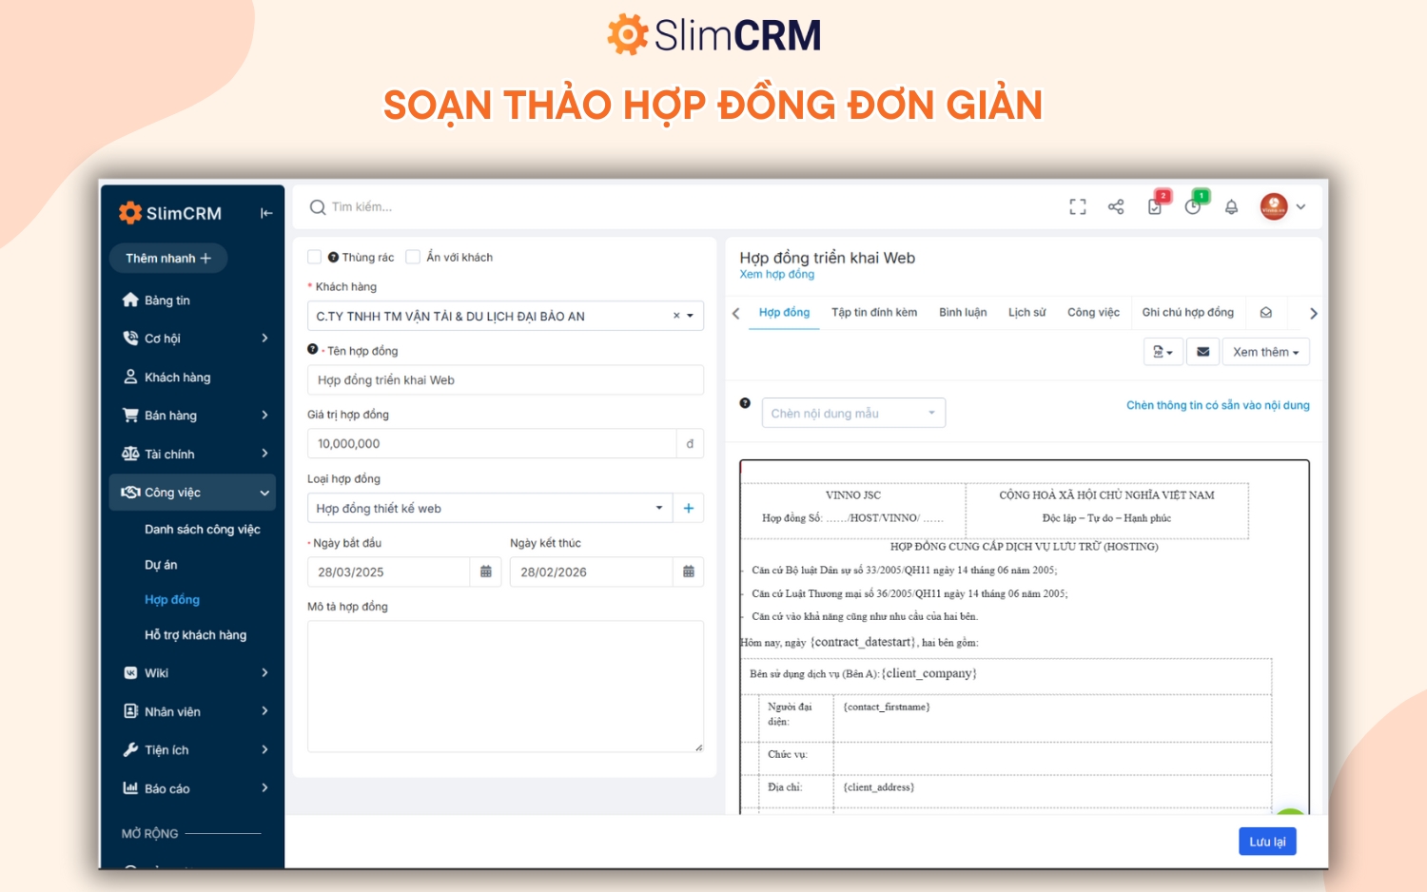Toggle the search field magnifier

tap(317, 206)
